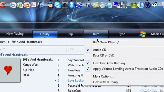Open Thunderbird mail from the dock
The image size is (164, 92).
pos(51,5)
